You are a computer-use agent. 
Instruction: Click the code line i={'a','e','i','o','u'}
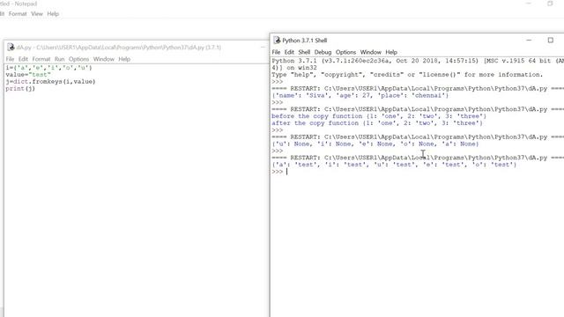click(49, 68)
